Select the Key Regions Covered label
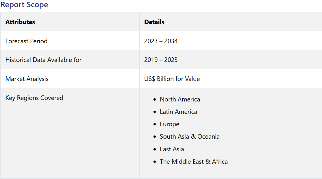Screen dimensions: 322x179 tap(34, 98)
